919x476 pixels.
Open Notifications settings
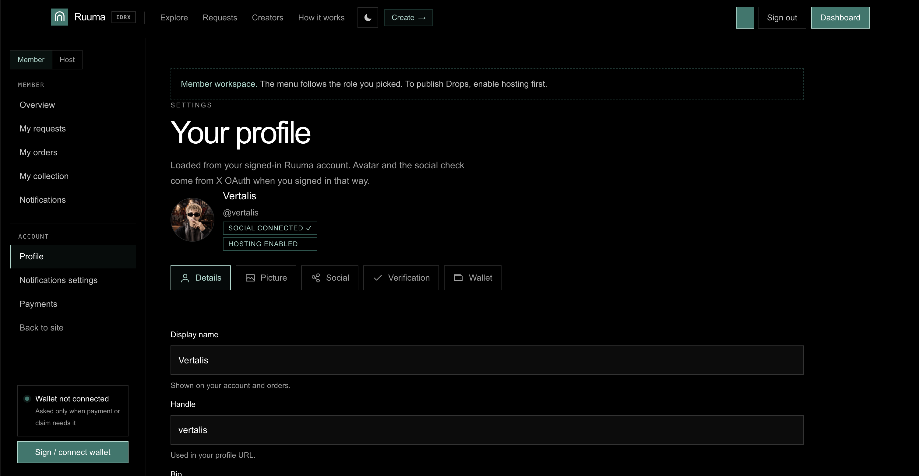click(x=73, y=280)
